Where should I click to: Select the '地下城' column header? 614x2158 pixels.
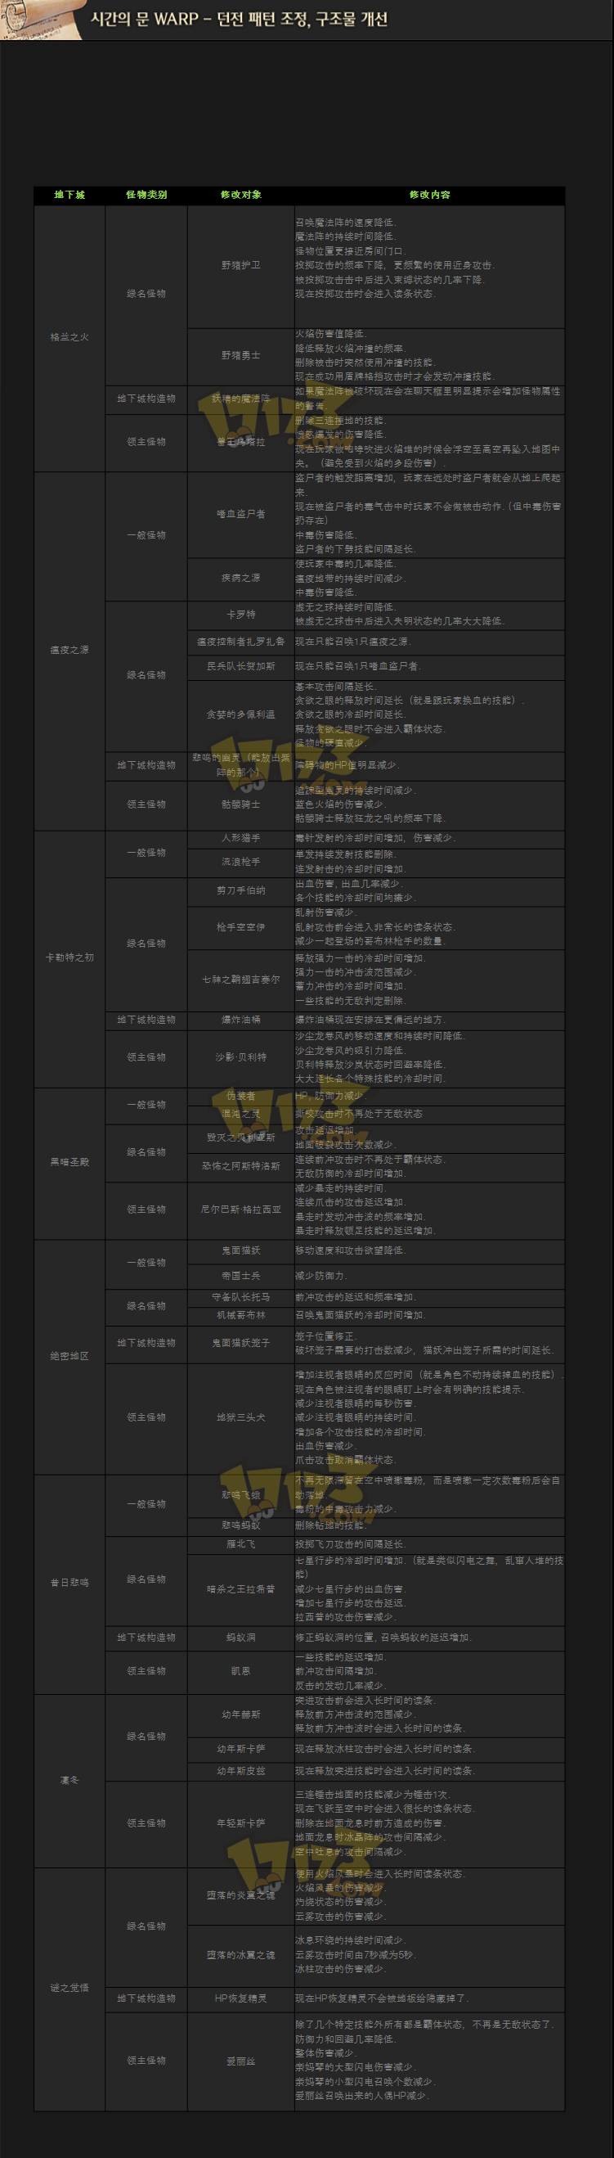pos(69,194)
